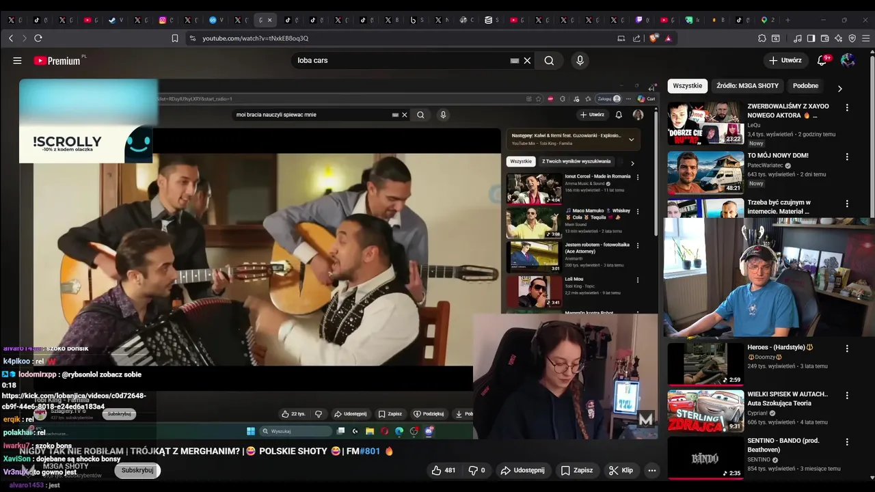Open the Brave Wallet icon
The width and height of the screenshot is (875, 492).
coord(824,38)
